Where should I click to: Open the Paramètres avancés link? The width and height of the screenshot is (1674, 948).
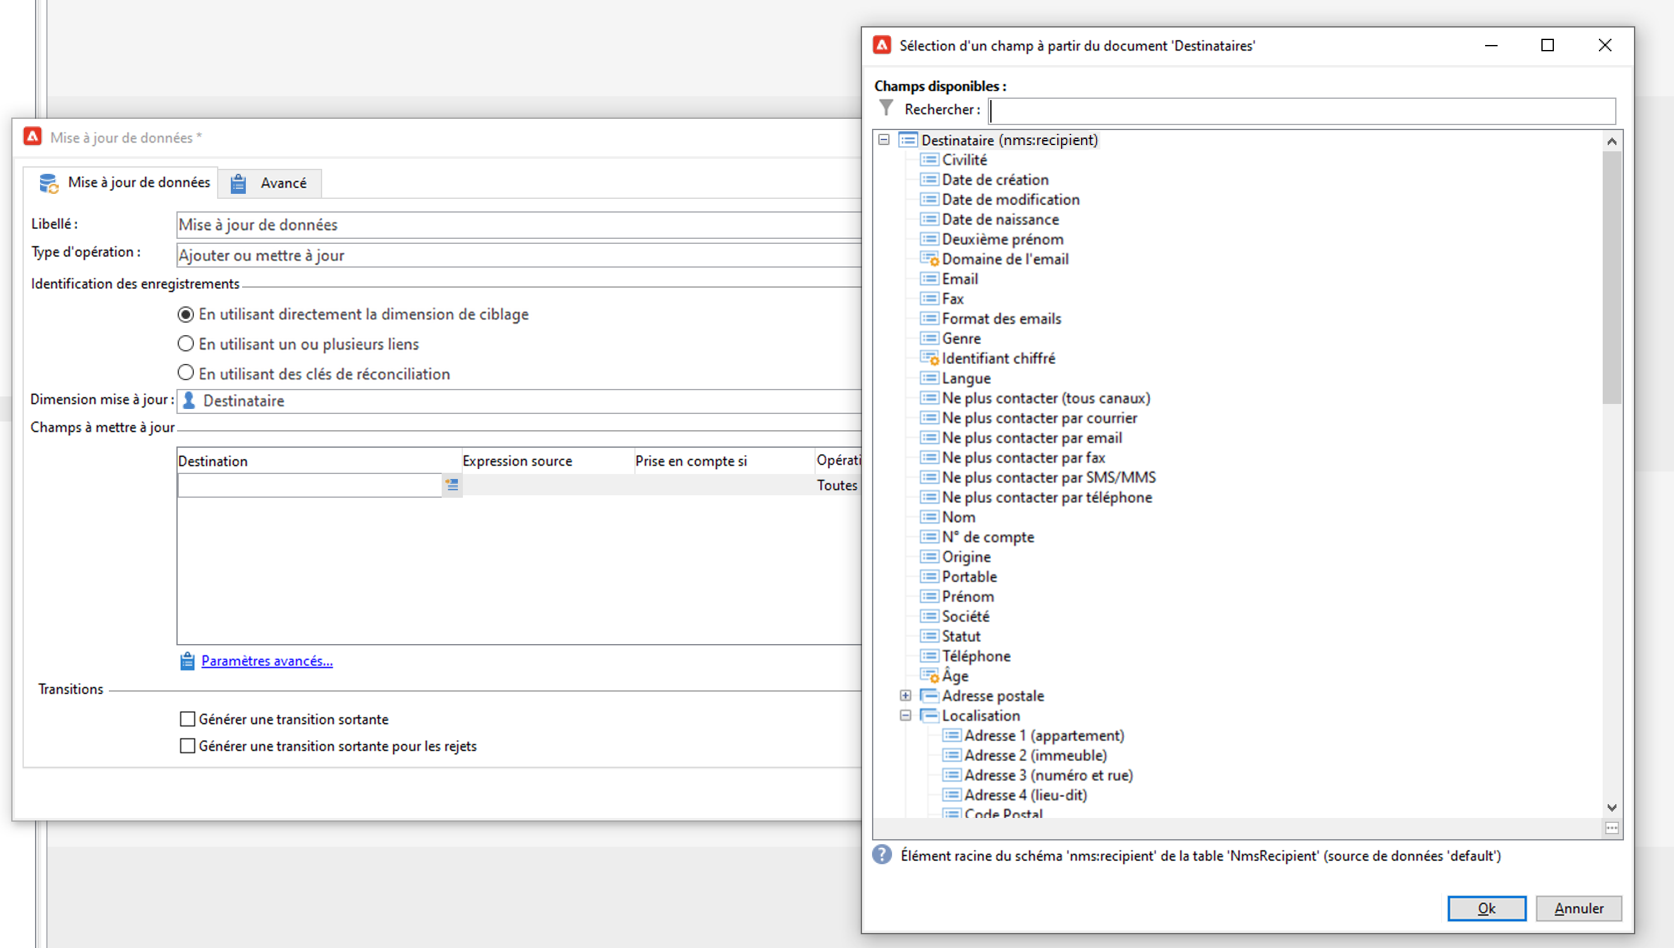click(266, 661)
